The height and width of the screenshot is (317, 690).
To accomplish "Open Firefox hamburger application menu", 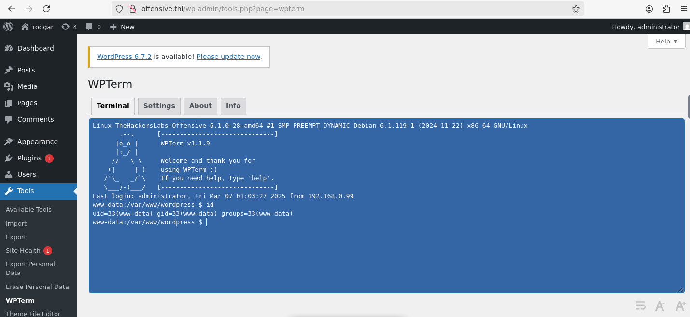I will (683, 9).
